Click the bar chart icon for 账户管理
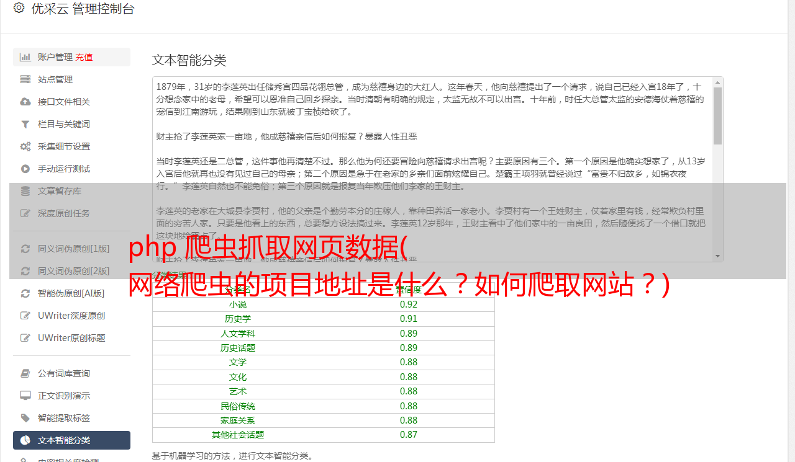Viewport: 795px width, 462px height. coord(25,57)
